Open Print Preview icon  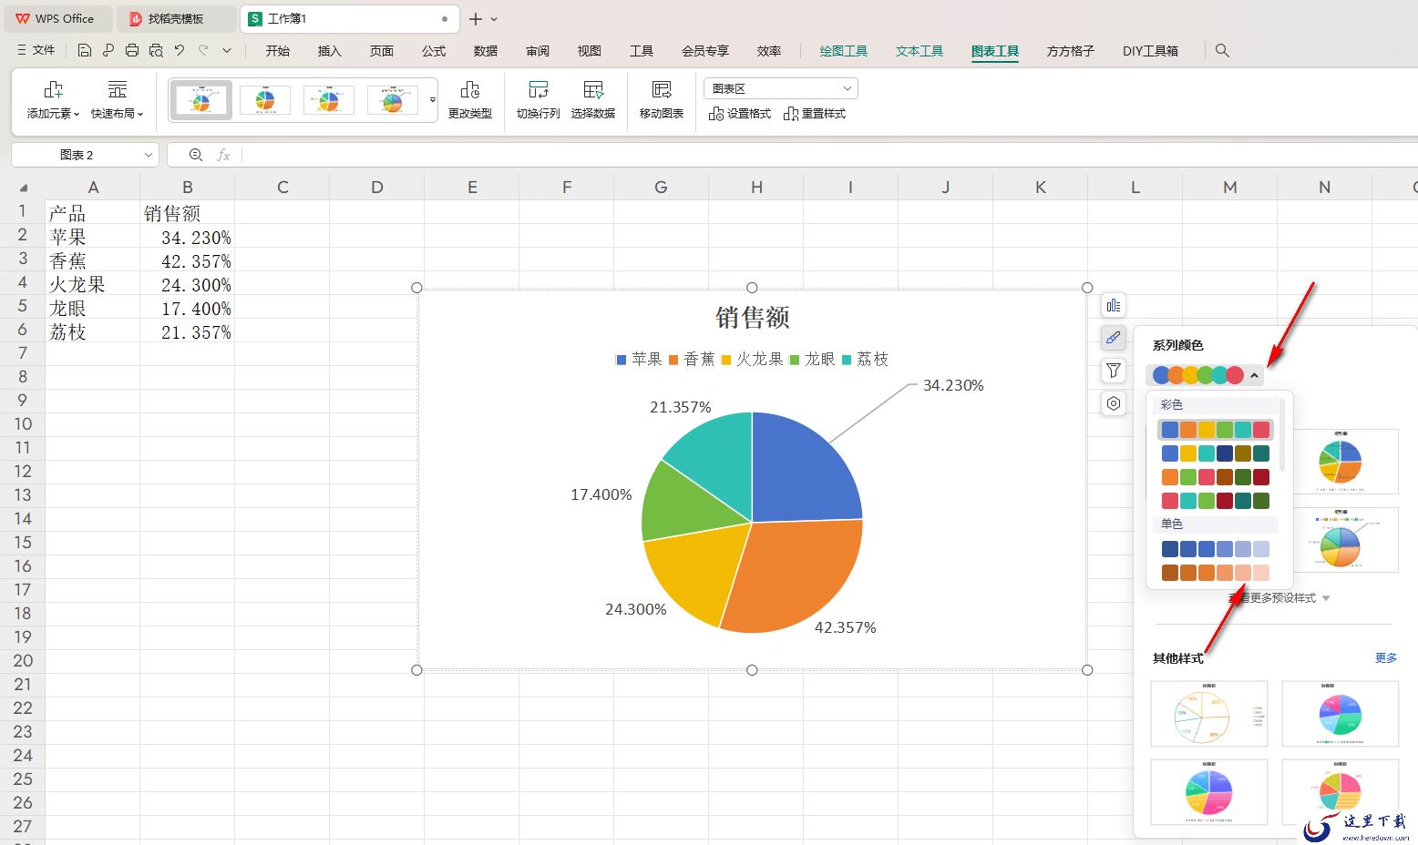click(x=156, y=51)
